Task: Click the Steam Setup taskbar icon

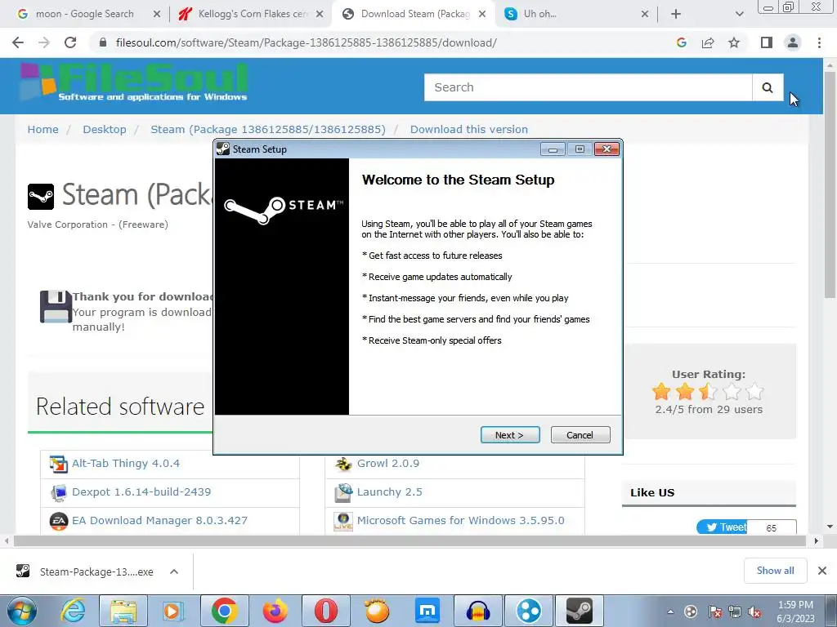Action: (x=580, y=611)
